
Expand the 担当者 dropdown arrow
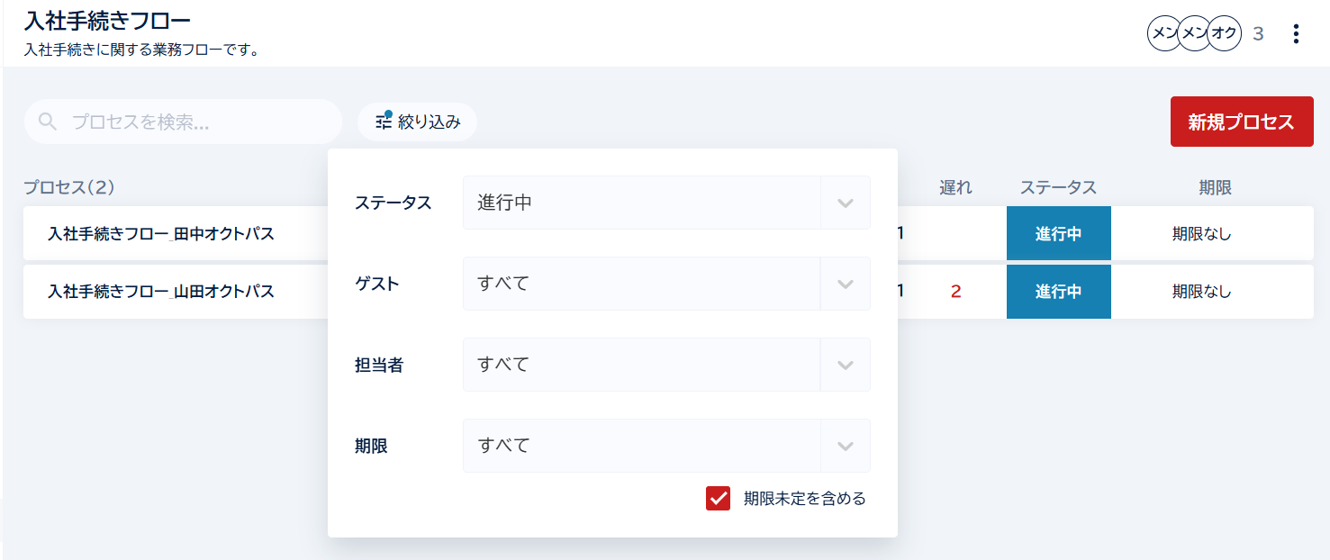(845, 365)
